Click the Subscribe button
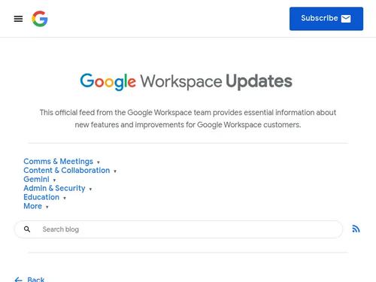Screen dimensions: 376x282 tap(326, 19)
